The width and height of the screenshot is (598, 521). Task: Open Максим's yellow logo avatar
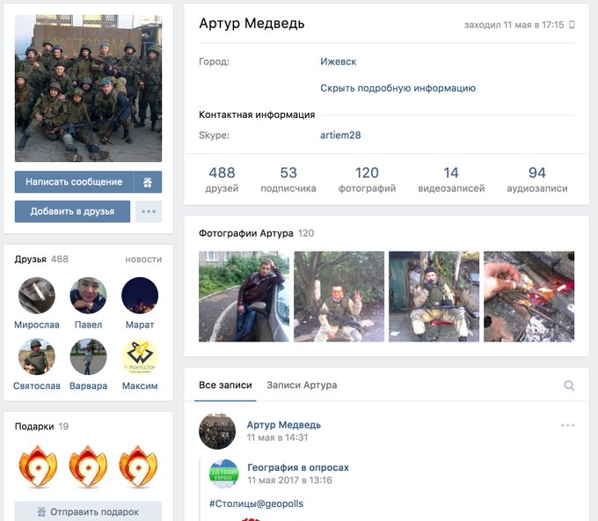point(140,356)
